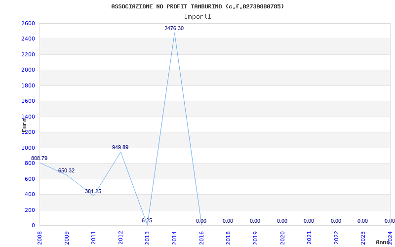Click the 808.79 data label
This screenshot has height=247, width=395.
coord(39,158)
